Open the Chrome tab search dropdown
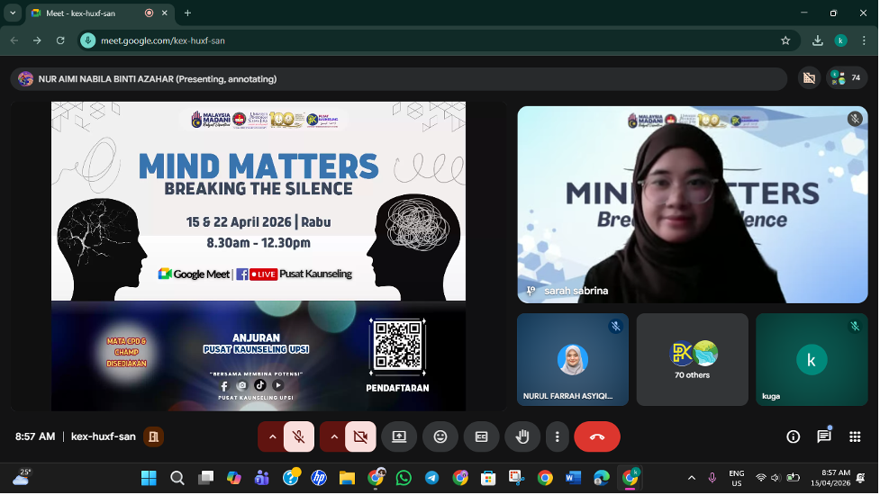Viewport: 880px width, 495px height. (13, 13)
